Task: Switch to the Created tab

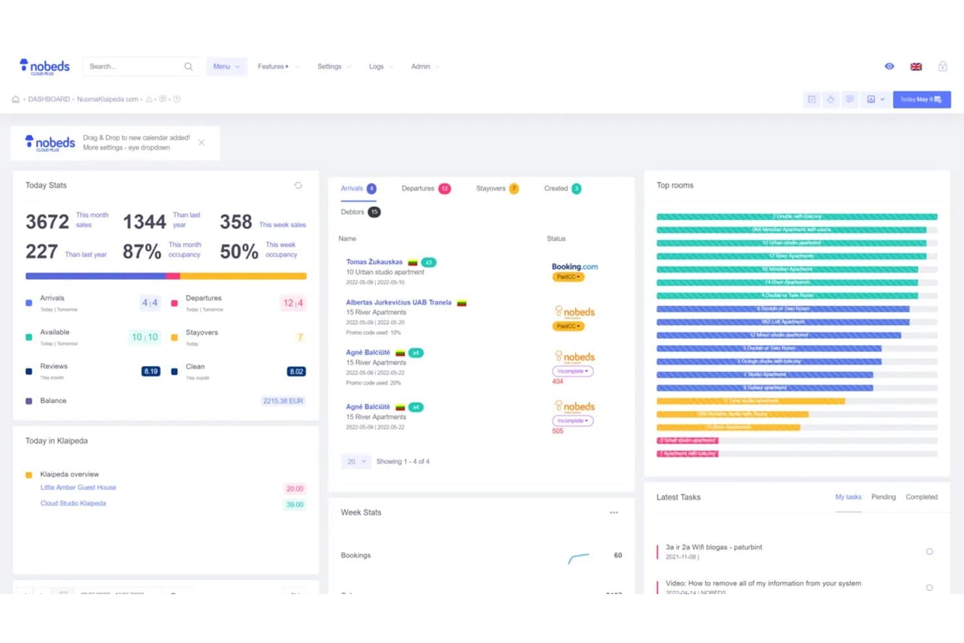Action: click(x=563, y=189)
